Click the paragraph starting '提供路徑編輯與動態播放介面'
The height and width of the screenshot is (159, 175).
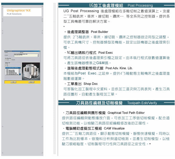point(116,121)
